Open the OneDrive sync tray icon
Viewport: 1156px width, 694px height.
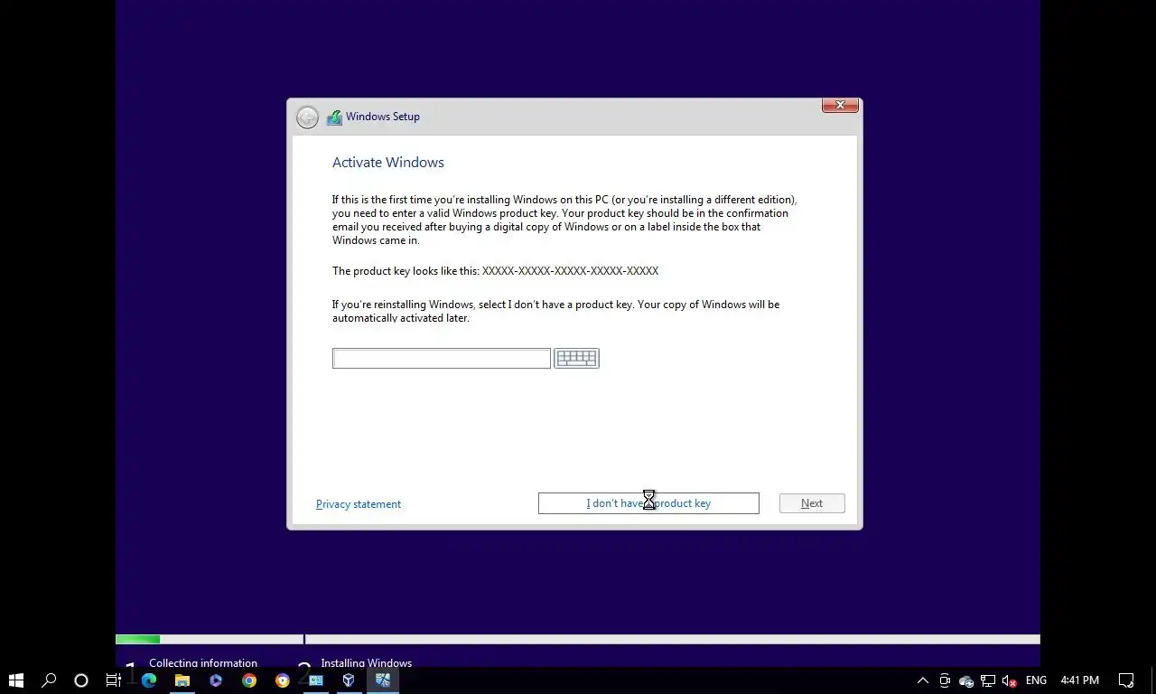coord(966,680)
